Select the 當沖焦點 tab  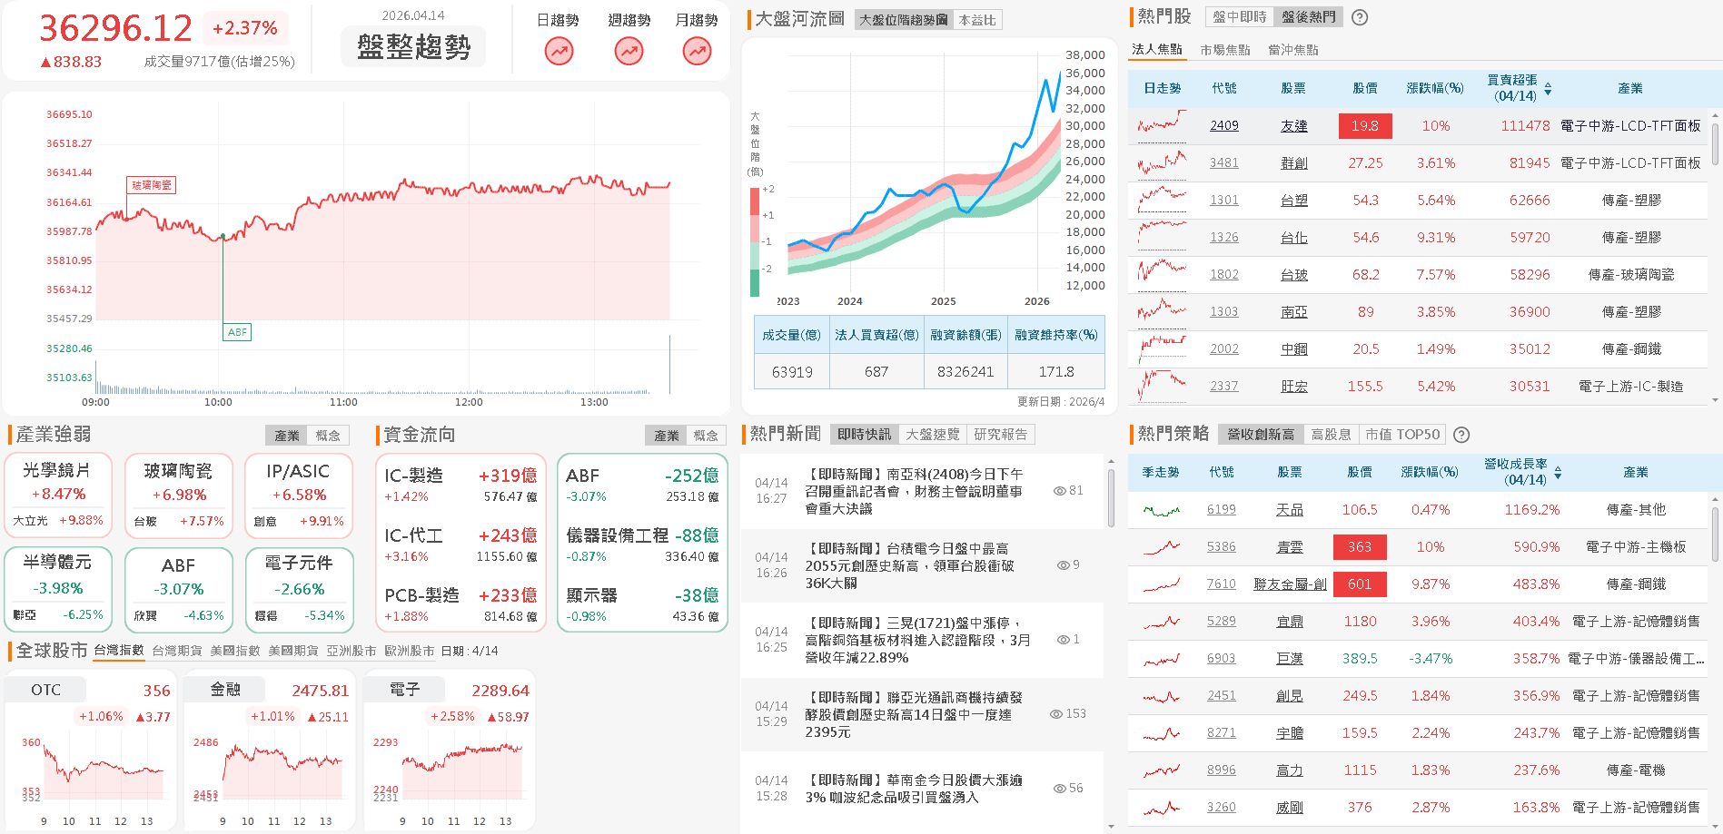click(x=1293, y=50)
